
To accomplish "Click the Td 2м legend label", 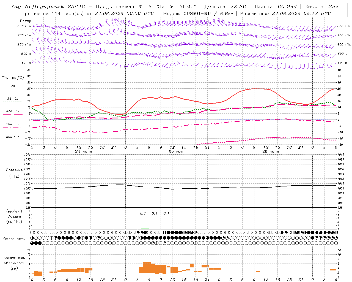I will click(x=13, y=99).
